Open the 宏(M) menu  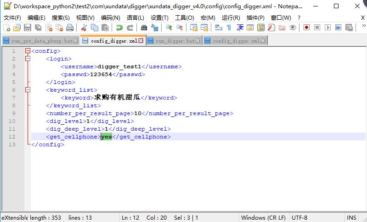pos(208,18)
